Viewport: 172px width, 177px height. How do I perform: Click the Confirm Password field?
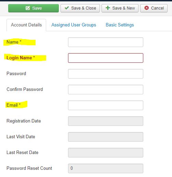point(106,90)
